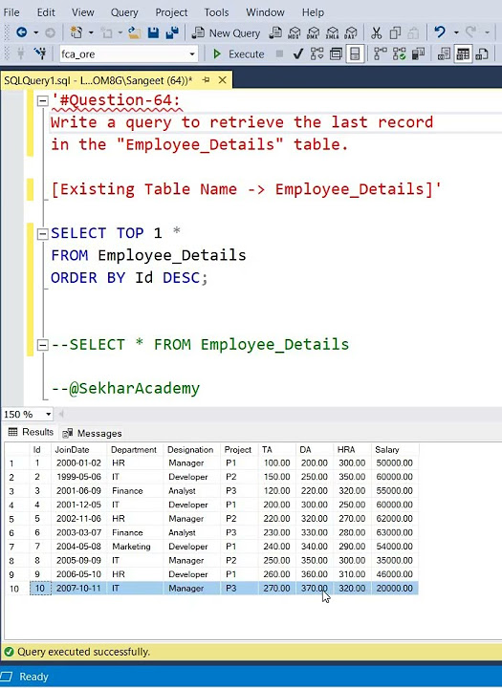Pin the SQLQuery1.sql tab
The width and height of the screenshot is (502, 688).
click(206, 80)
